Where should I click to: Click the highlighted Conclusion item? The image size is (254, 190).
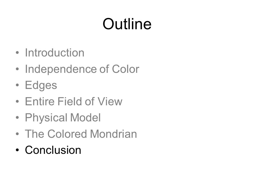[x=53, y=150]
